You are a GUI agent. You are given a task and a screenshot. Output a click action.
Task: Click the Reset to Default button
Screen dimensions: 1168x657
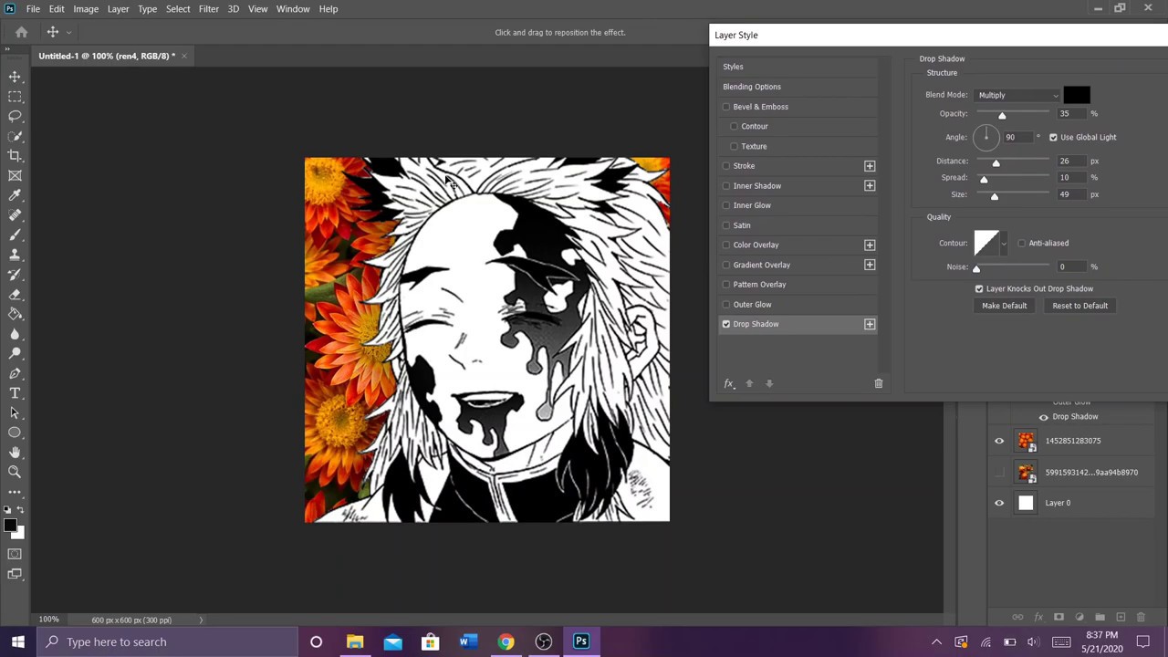1080,306
